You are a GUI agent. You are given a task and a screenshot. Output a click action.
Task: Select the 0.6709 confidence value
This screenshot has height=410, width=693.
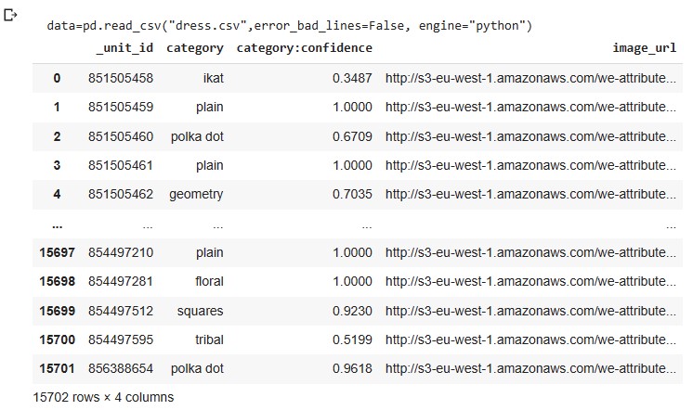coord(352,136)
